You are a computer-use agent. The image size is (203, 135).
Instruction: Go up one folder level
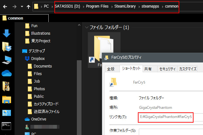[28, 7]
